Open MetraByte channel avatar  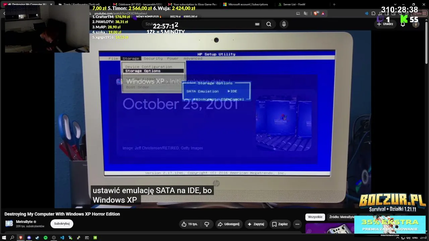tap(9, 224)
